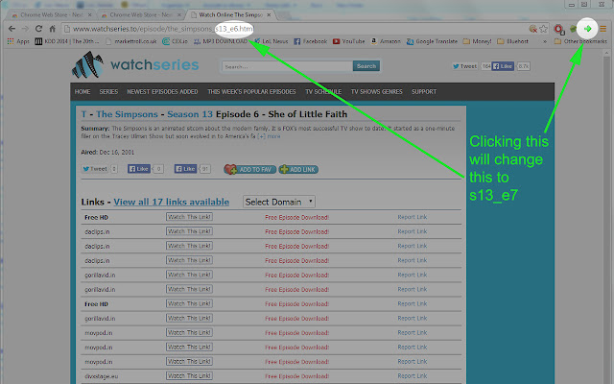This screenshot has width=614, height=384.
Task: Expand summary with [+] more link
Action: pyautogui.click(x=269, y=136)
